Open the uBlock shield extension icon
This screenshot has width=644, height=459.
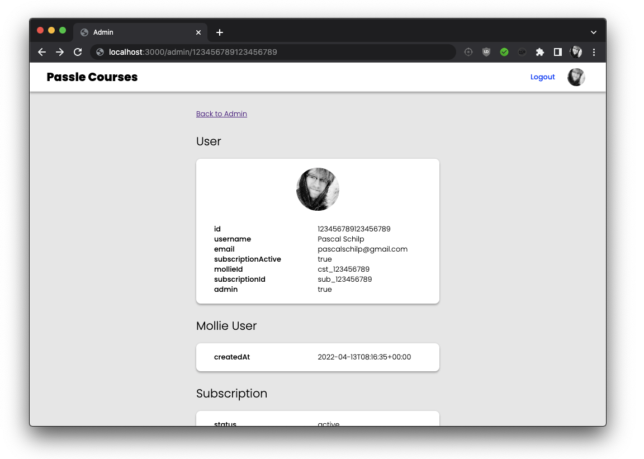[x=486, y=52]
